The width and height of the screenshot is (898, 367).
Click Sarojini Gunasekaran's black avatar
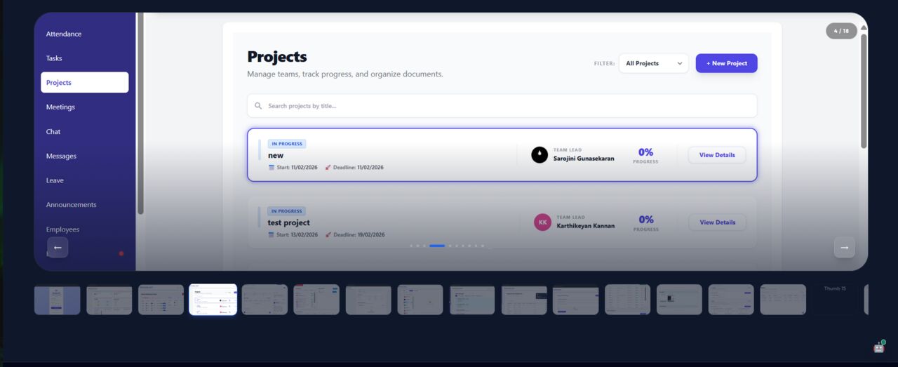point(540,154)
